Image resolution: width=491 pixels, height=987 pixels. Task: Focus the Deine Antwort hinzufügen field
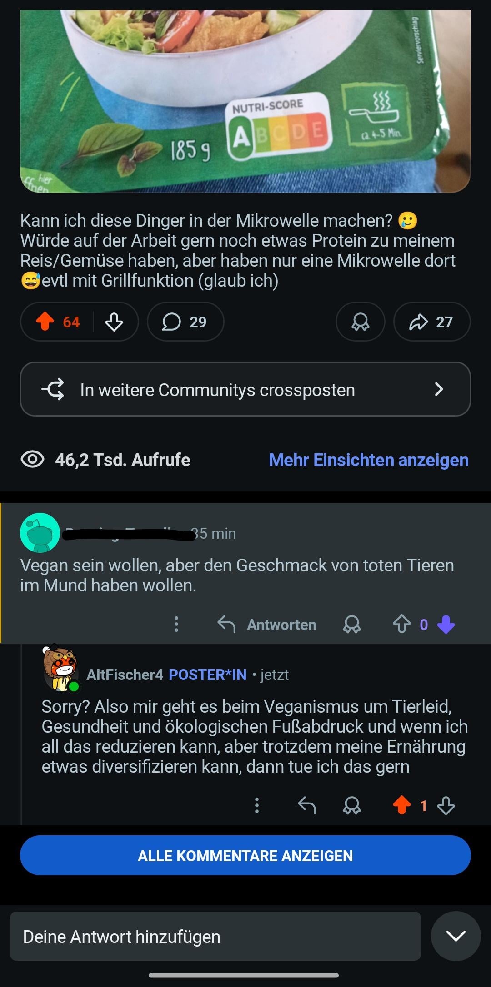[x=215, y=937]
